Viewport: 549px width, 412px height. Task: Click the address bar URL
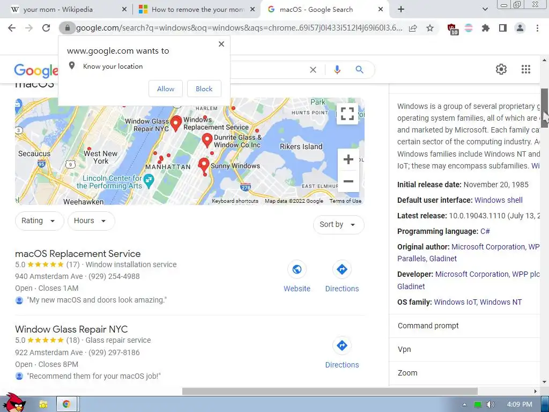coord(239,28)
